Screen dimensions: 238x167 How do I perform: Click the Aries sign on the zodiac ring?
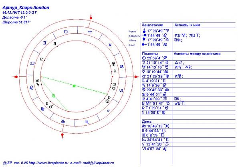point(90,32)
